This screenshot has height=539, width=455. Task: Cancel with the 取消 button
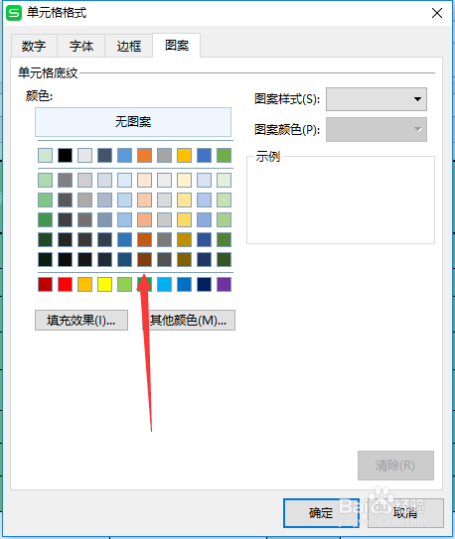tap(405, 513)
